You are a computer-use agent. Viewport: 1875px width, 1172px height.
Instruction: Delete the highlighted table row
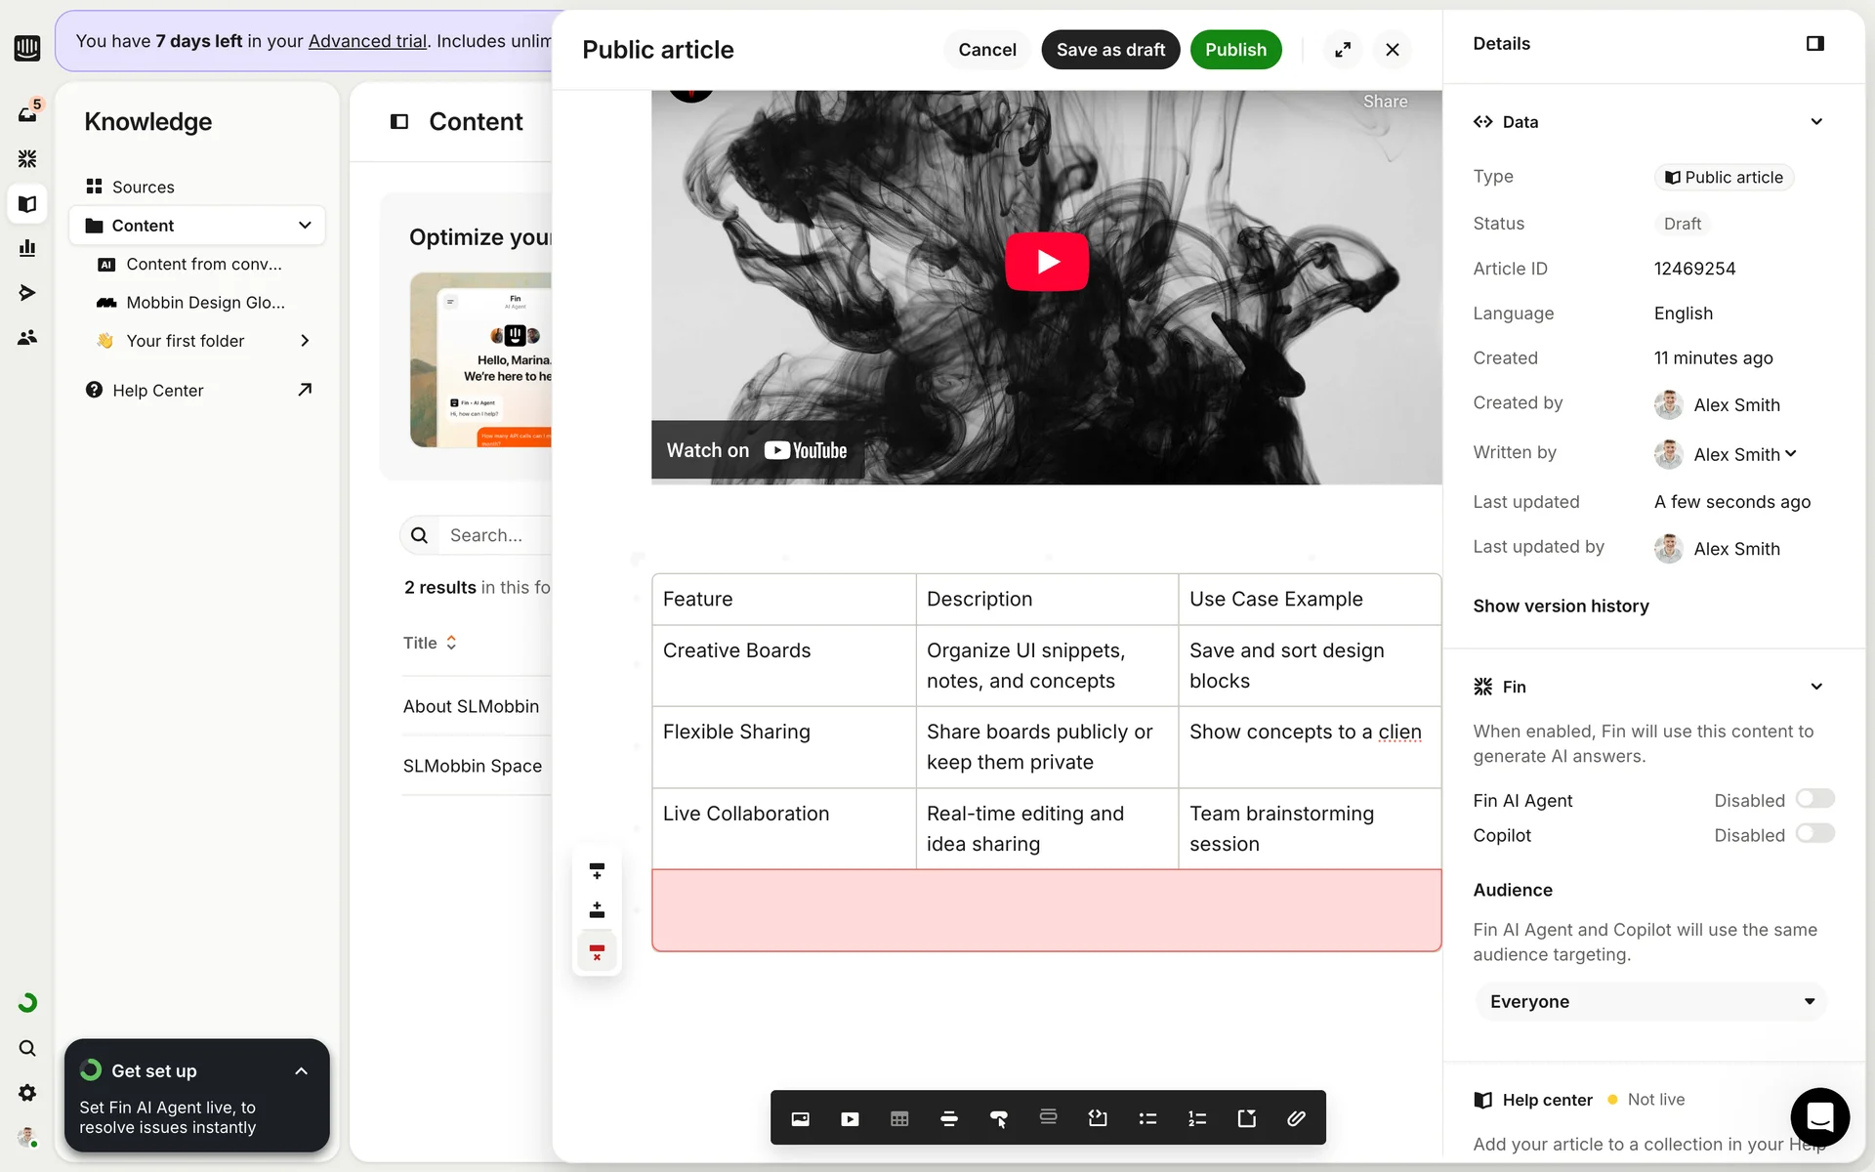597,951
